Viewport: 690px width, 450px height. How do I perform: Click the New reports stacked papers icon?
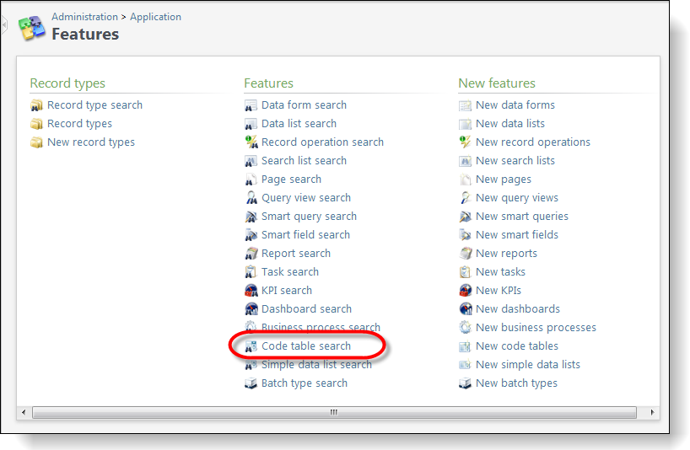[465, 254]
